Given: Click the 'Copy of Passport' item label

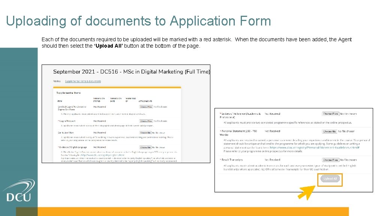Looking at the screenshot, I should coord(67,121).
